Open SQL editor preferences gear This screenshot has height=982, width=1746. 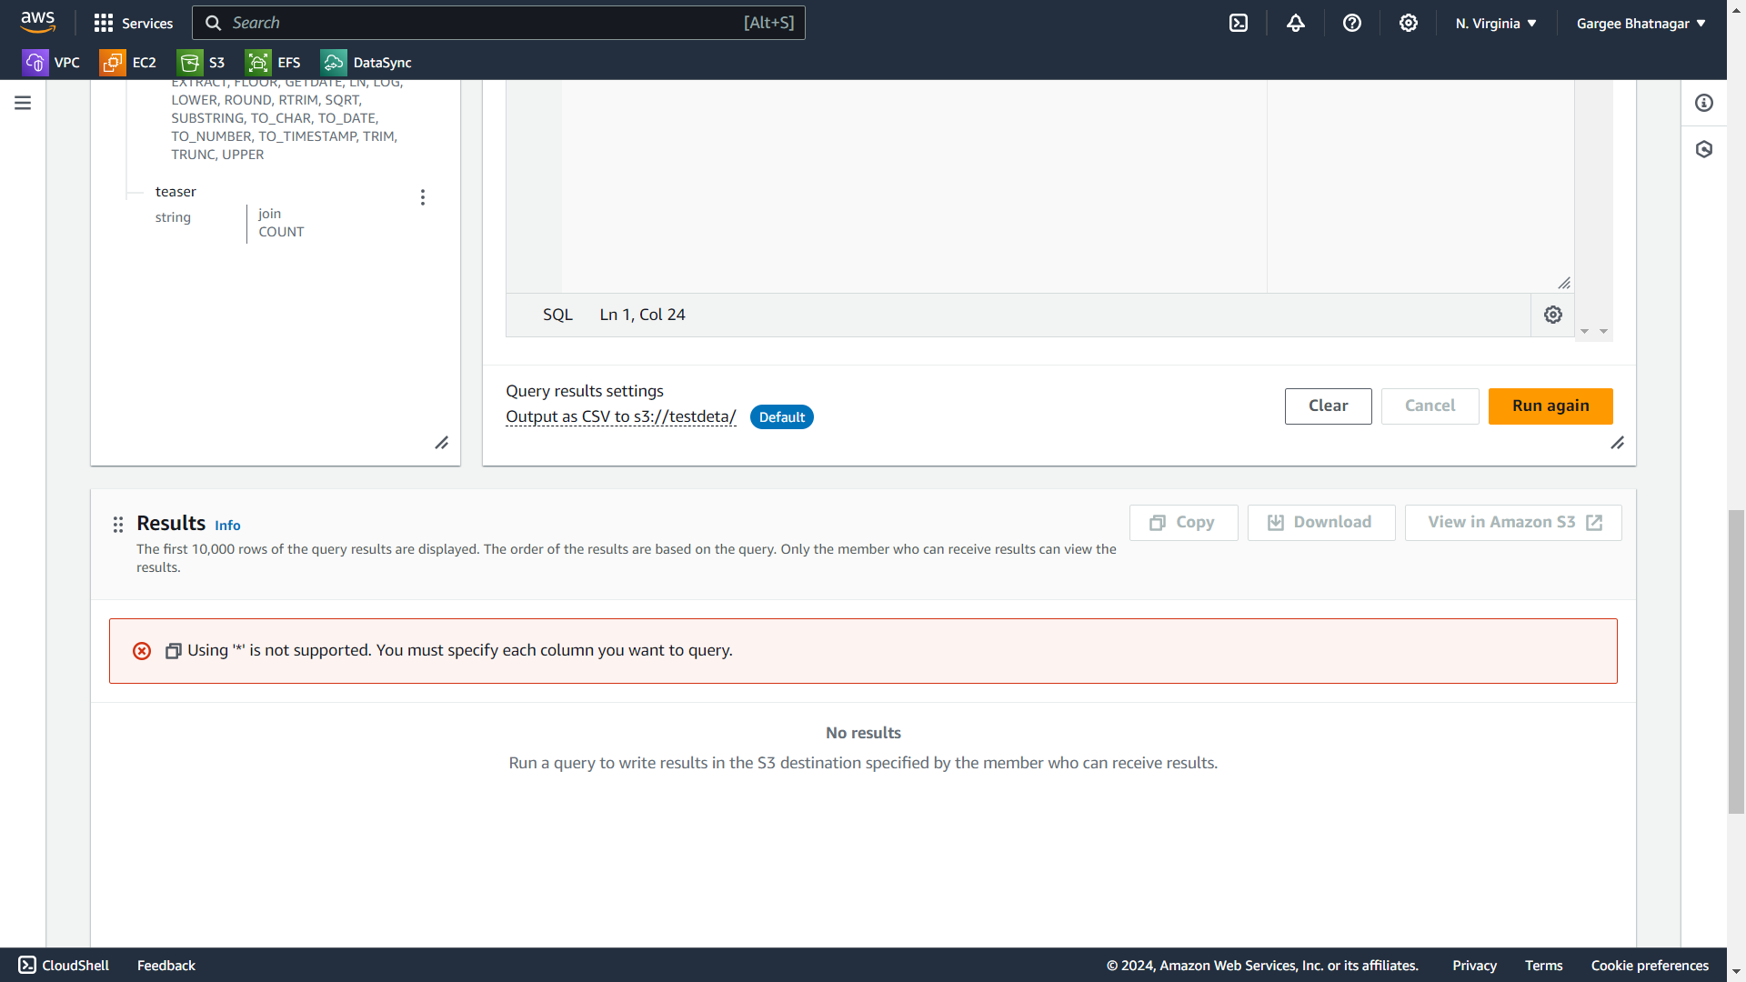point(1553,315)
